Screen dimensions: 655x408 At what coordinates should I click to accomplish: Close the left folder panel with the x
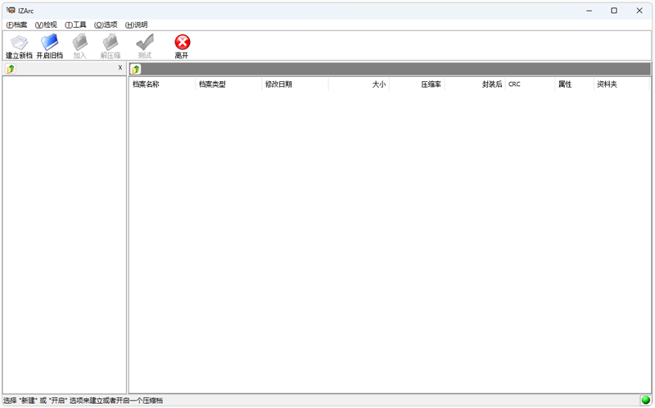pyautogui.click(x=120, y=68)
